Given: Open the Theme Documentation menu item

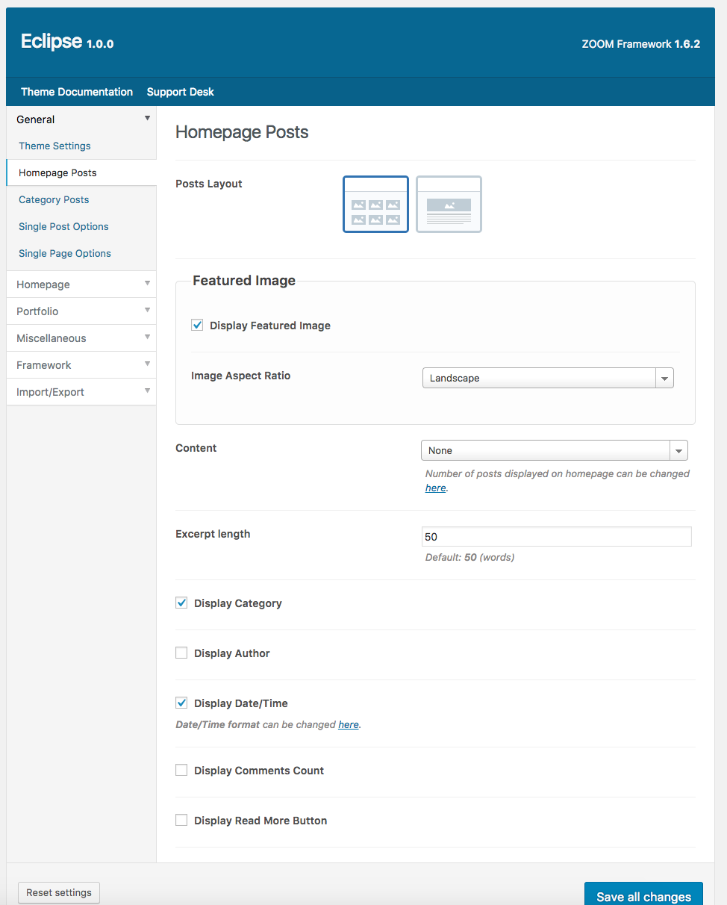Looking at the screenshot, I should pyautogui.click(x=77, y=92).
